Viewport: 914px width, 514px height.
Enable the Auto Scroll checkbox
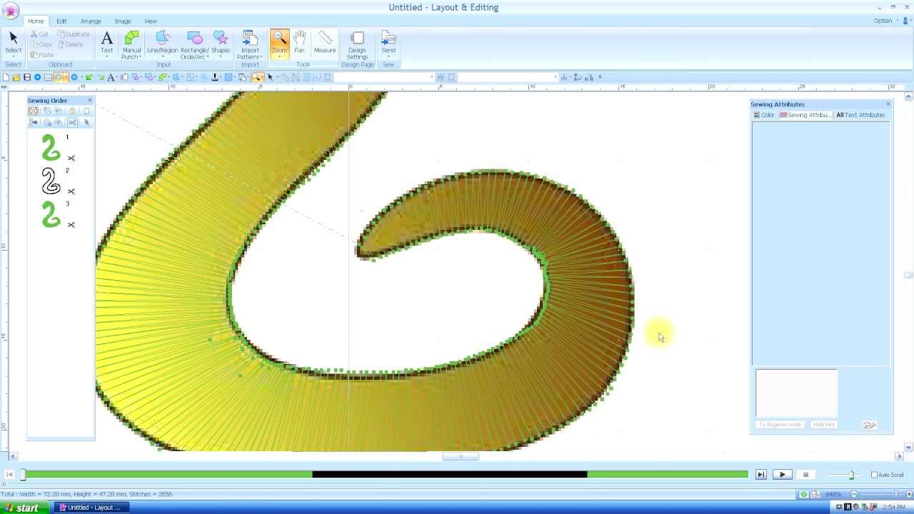click(874, 475)
